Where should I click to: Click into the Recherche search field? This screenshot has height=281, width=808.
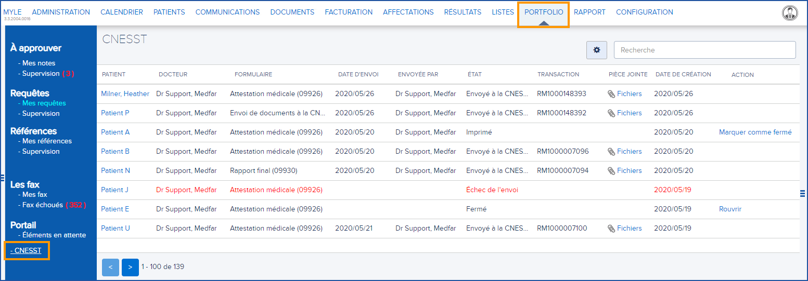705,50
